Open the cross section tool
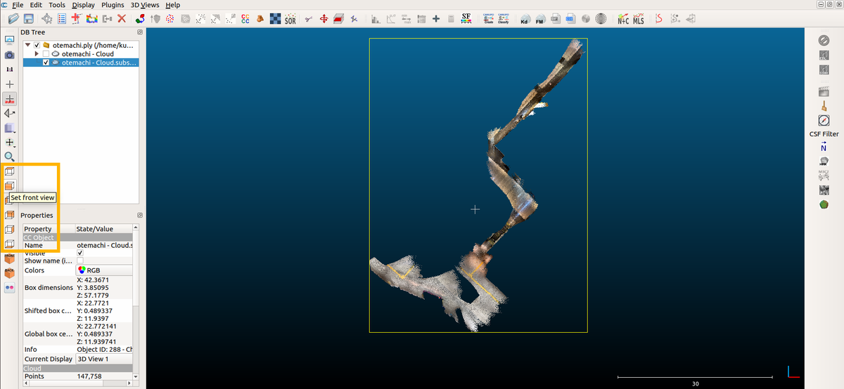 click(x=338, y=19)
